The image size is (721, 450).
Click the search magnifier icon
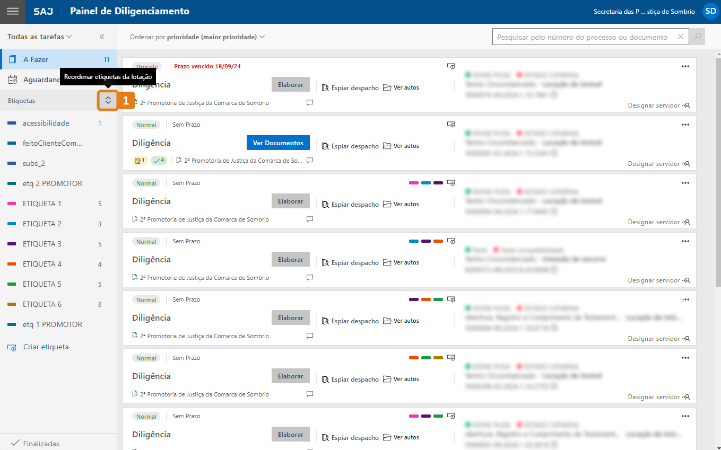click(x=697, y=37)
